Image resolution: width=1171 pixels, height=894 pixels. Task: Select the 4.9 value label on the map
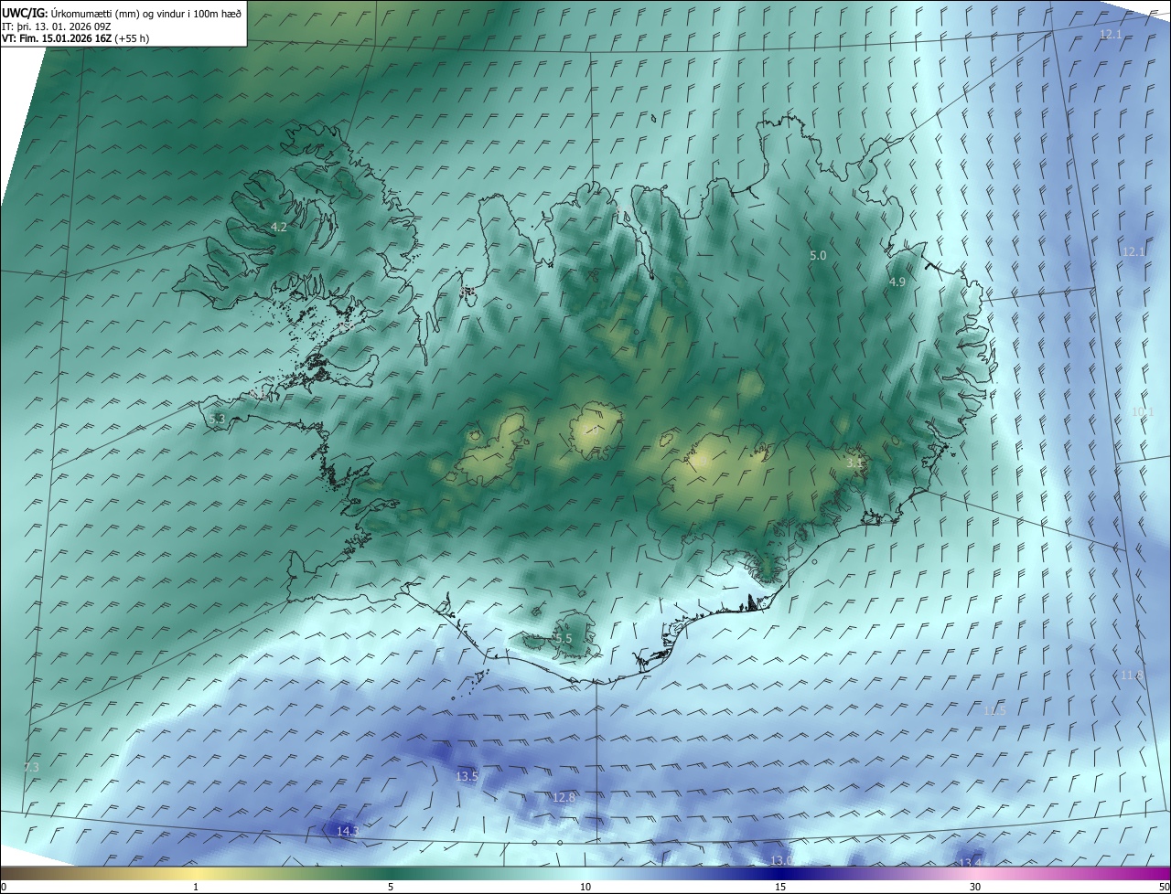(897, 282)
